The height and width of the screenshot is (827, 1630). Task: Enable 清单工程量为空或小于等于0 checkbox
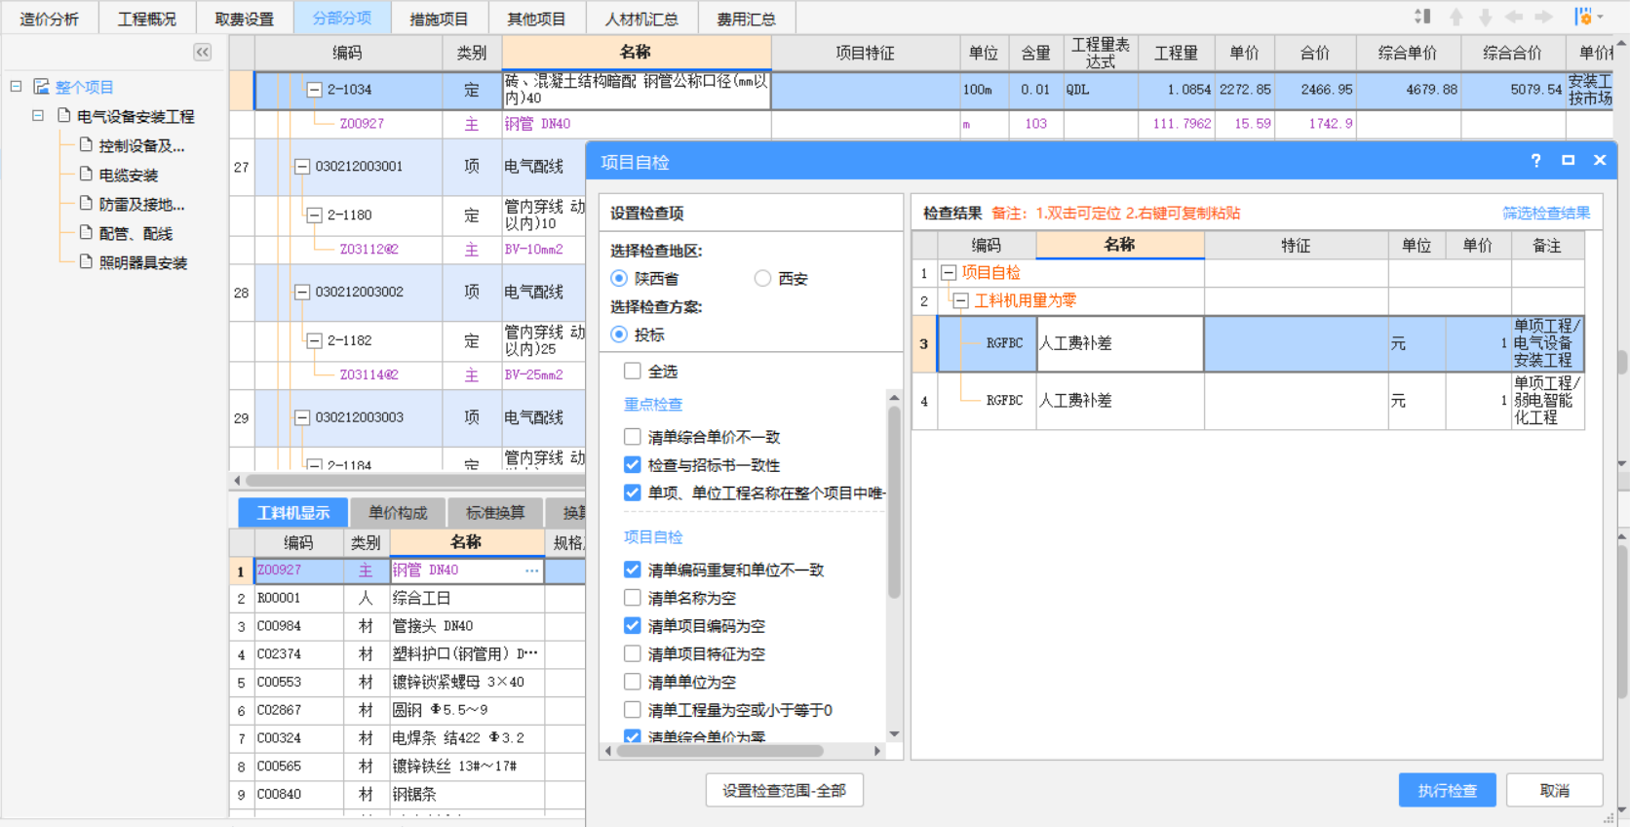point(633,710)
